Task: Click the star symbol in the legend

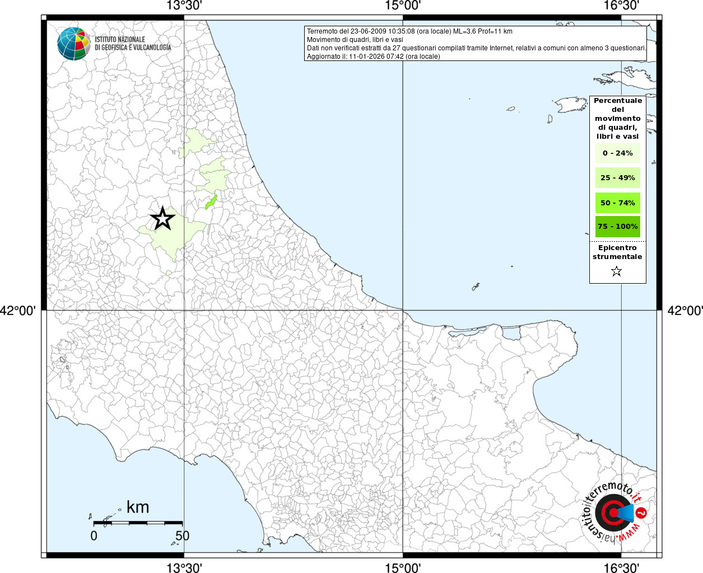Action: pyautogui.click(x=617, y=271)
